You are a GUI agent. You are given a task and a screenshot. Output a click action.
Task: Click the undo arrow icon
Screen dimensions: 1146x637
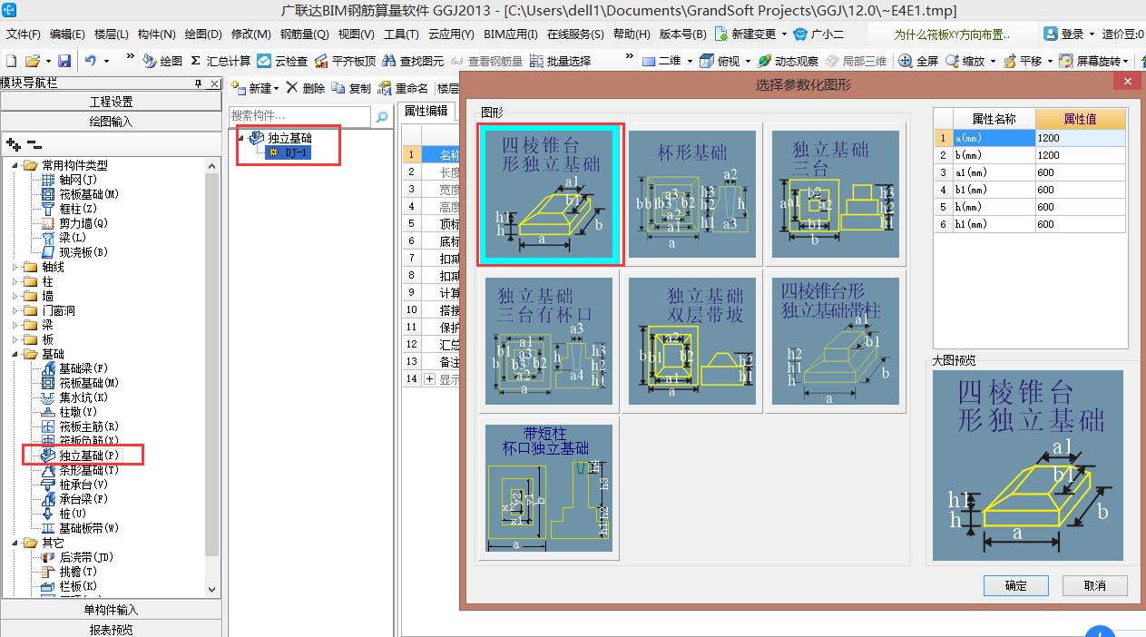(x=91, y=61)
